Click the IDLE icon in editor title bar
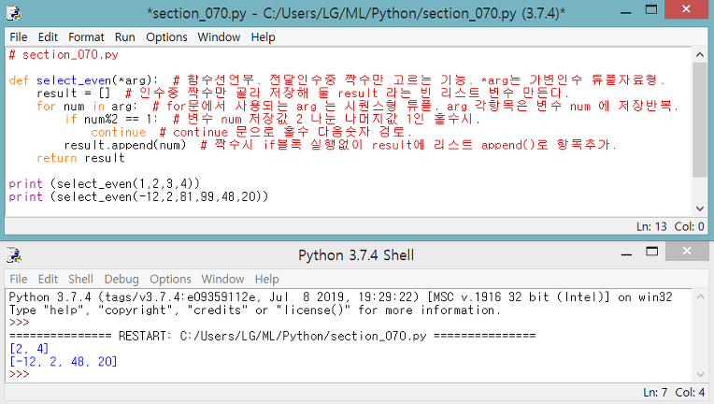This screenshot has width=714, height=404. coord(14,13)
